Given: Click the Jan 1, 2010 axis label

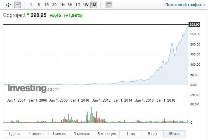Looking at the screenshot, I should (x=80, y=100).
